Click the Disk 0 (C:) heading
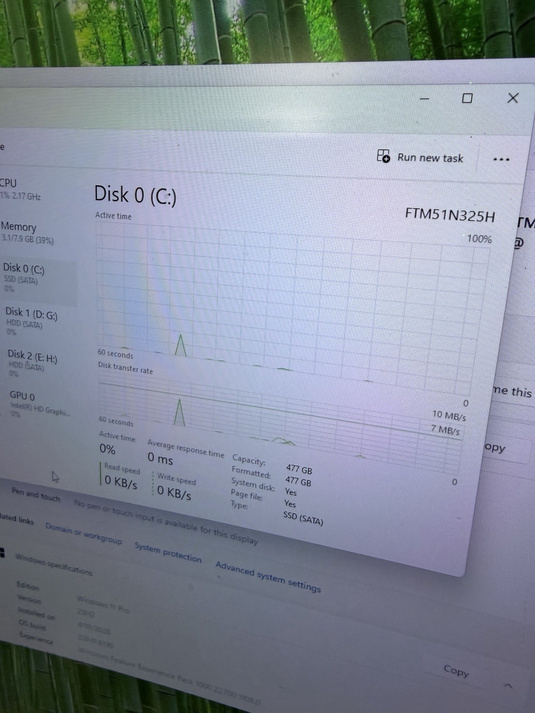 point(136,195)
